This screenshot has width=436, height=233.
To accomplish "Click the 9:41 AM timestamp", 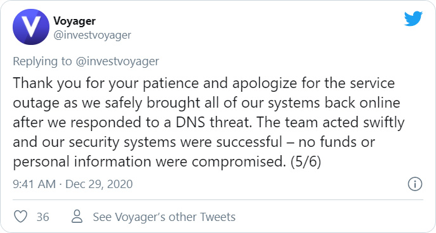I will [34, 184].
